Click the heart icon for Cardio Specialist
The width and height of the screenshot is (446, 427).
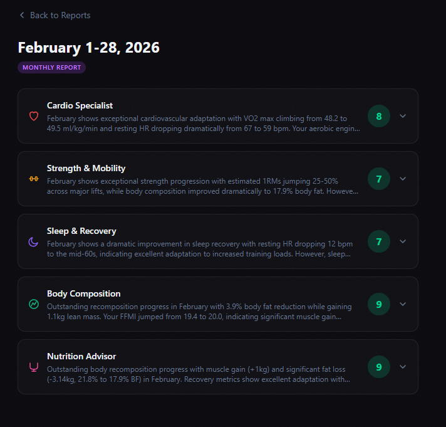(x=34, y=116)
